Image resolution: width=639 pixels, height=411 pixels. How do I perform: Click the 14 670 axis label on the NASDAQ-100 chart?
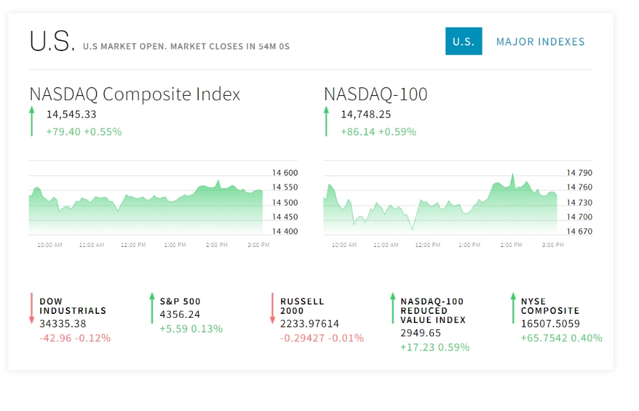tap(579, 231)
